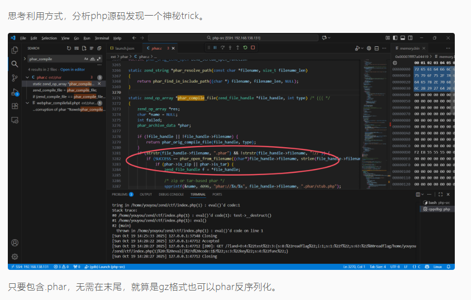471x300 pixels.
Task: Open the Extensions view
Action: [15, 105]
